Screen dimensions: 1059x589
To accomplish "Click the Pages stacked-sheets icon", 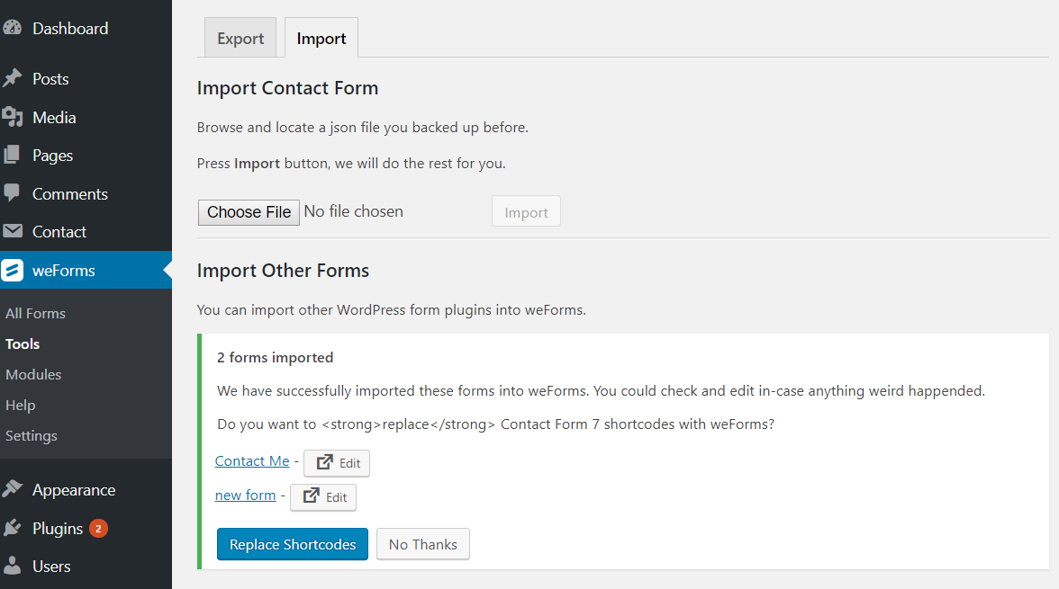I will 12,155.
